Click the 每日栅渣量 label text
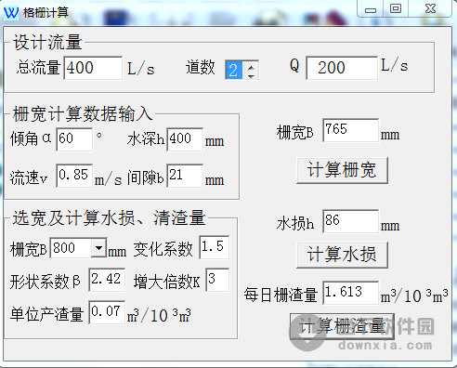 click(x=281, y=295)
